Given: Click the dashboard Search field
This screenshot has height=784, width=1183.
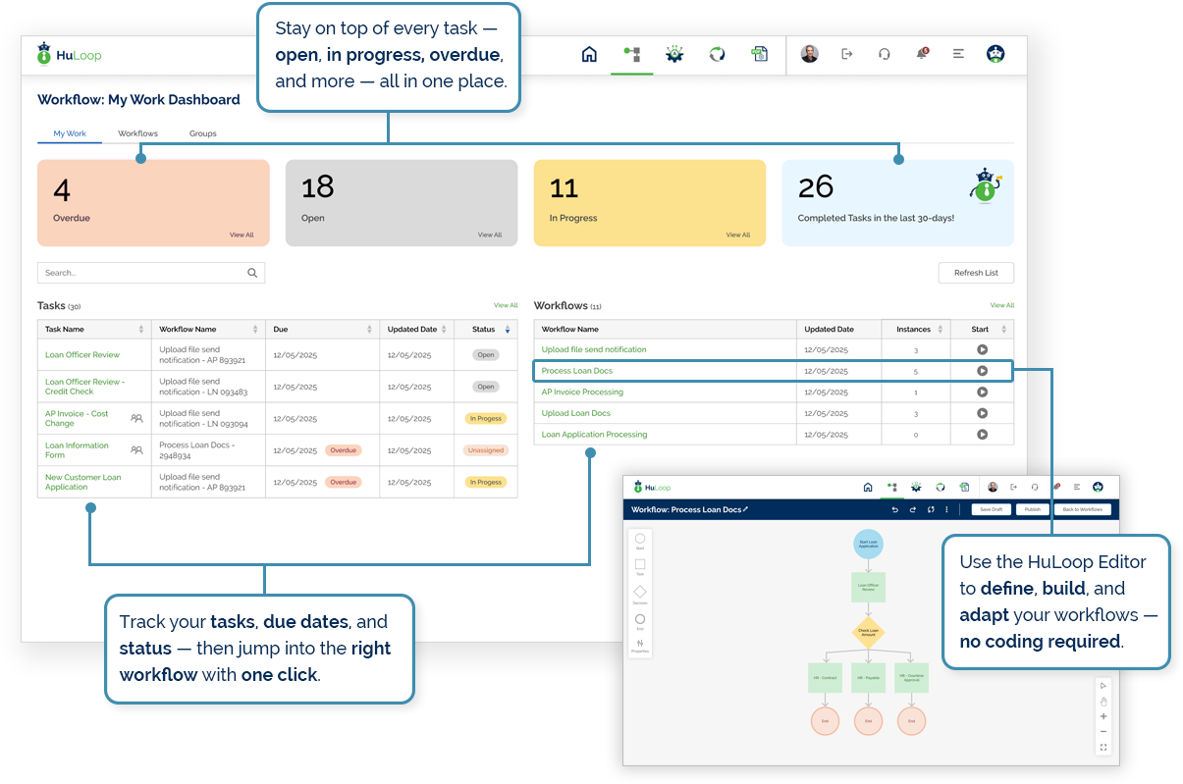Looking at the screenshot, I should 151,273.
